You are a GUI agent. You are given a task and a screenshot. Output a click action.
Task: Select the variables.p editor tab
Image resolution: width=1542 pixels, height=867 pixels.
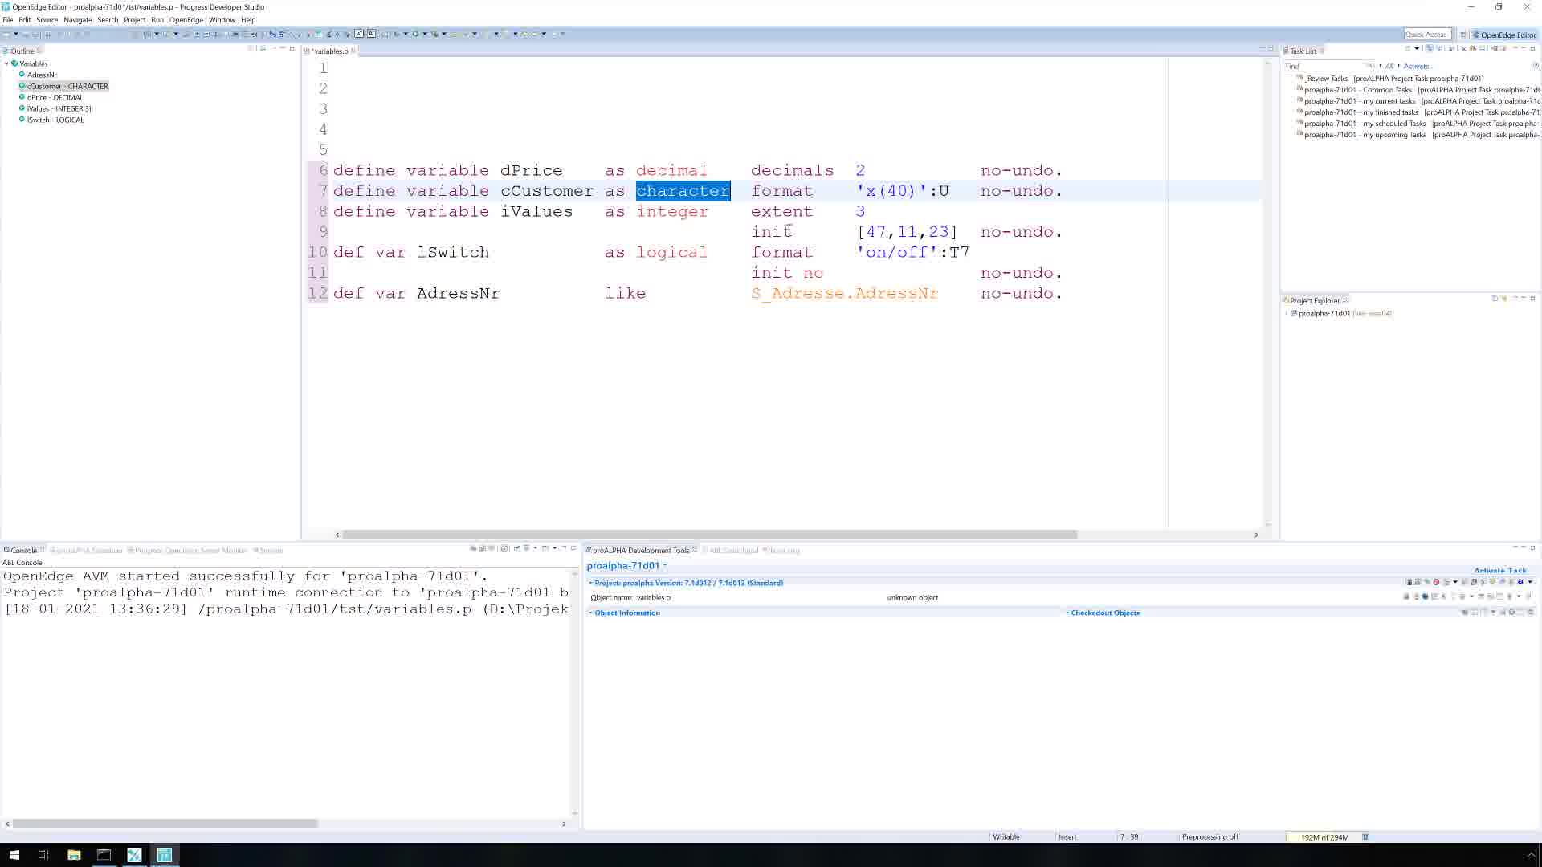[x=330, y=51]
